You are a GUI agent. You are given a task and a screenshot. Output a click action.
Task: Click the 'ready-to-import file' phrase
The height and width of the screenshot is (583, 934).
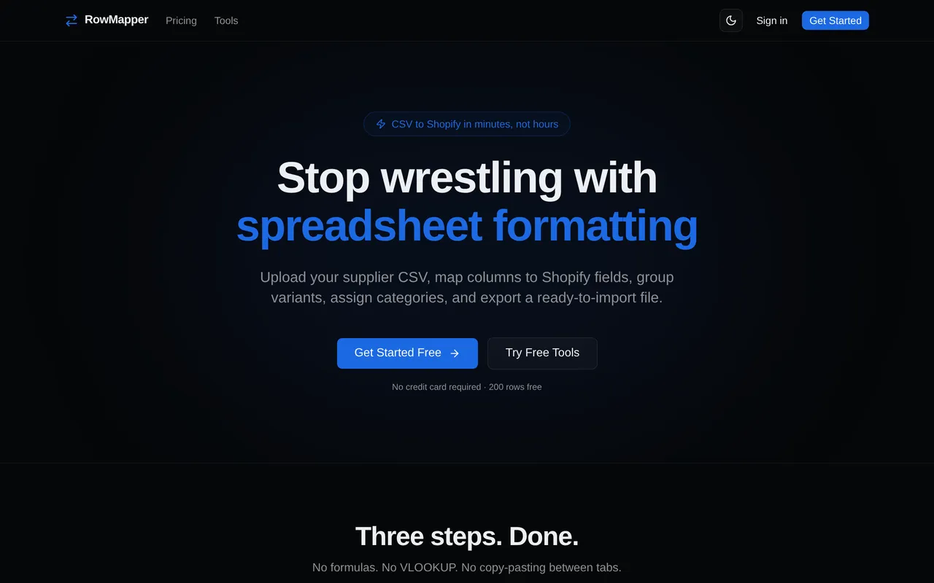click(x=600, y=297)
